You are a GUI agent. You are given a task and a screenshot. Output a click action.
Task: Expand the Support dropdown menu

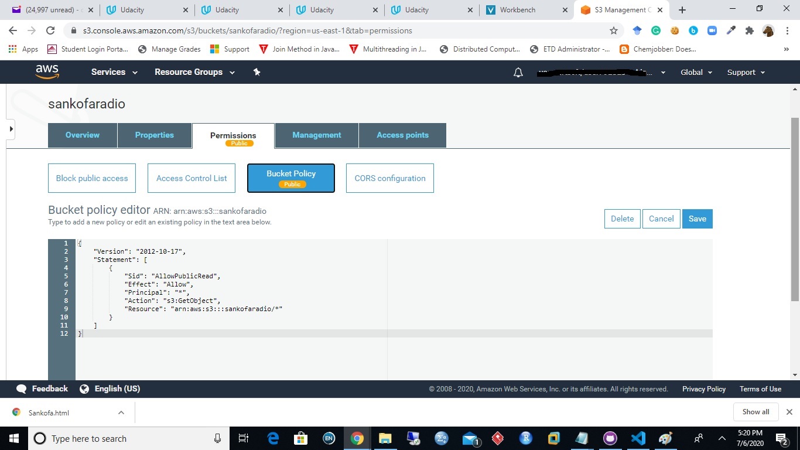click(x=745, y=72)
